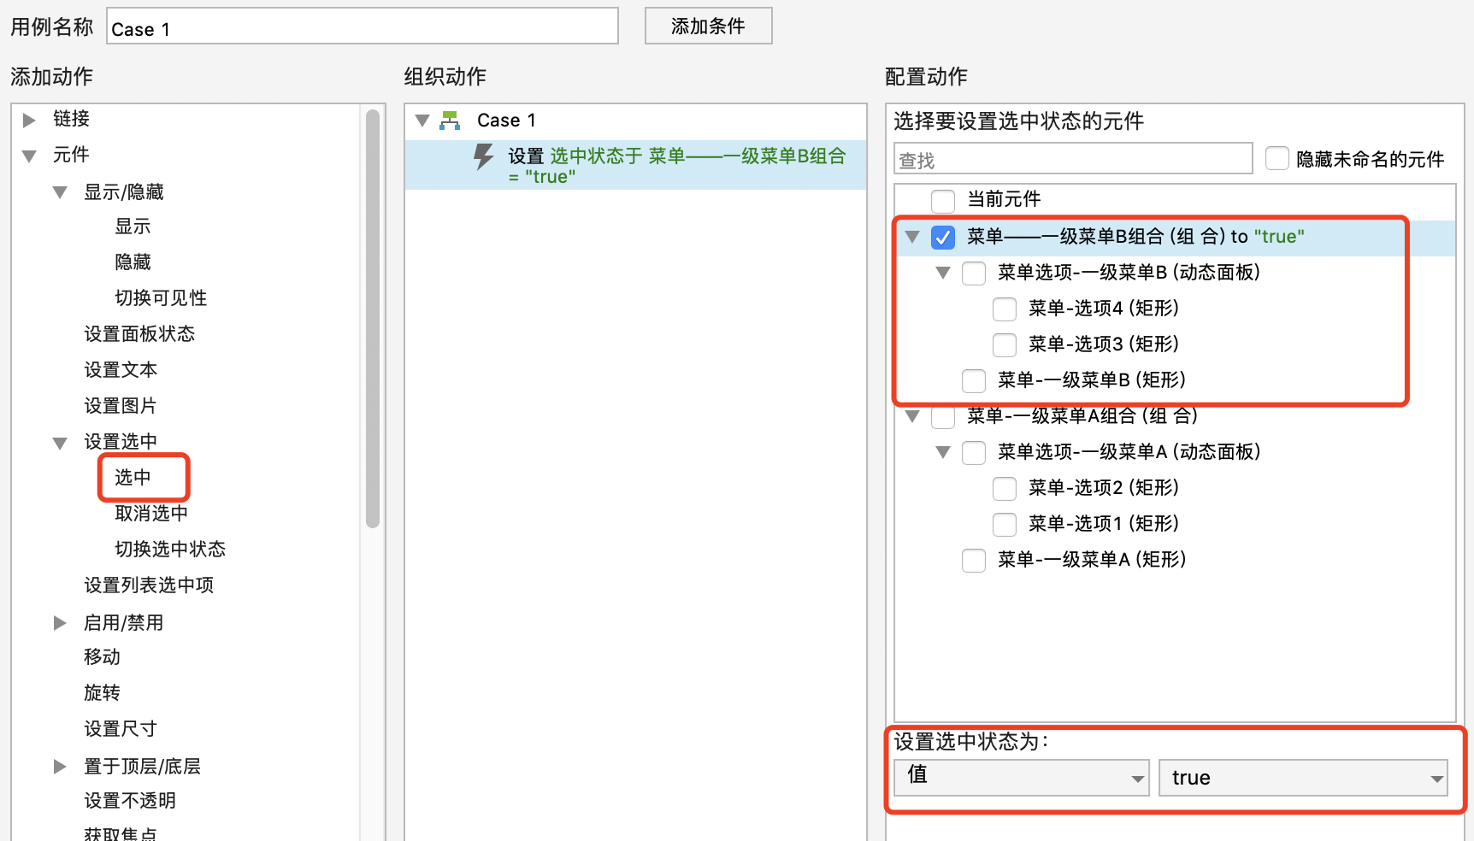
Task: Toggle 隐藏未命名的元件 checkbox
Action: coord(1276,158)
